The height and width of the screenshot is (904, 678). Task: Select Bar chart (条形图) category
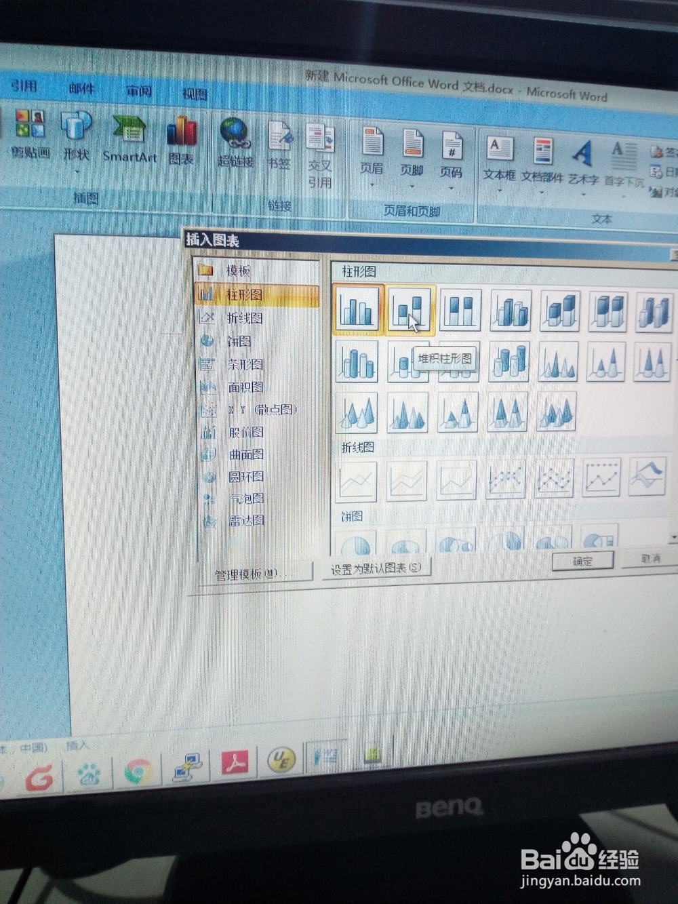point(257,364)
